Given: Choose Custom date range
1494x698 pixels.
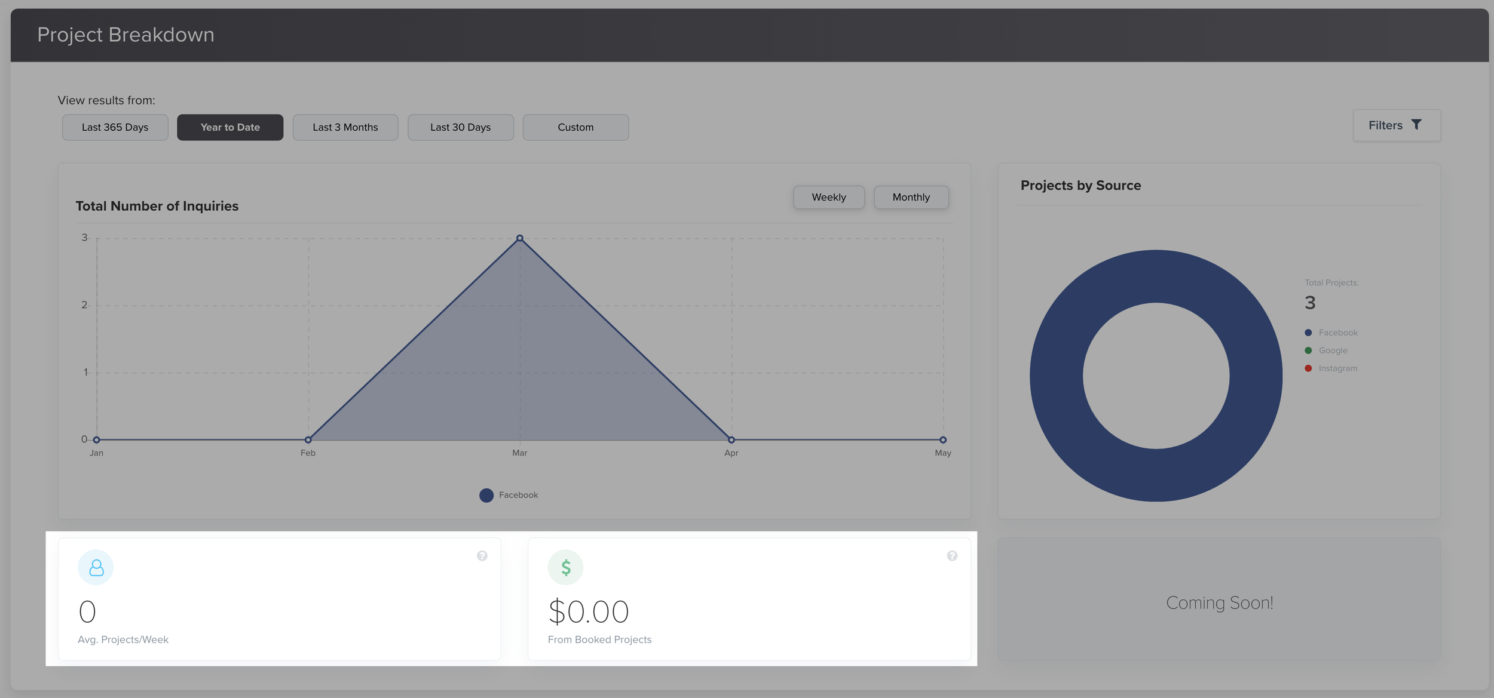Looking at the screenshot, I should tap(575, 127).
